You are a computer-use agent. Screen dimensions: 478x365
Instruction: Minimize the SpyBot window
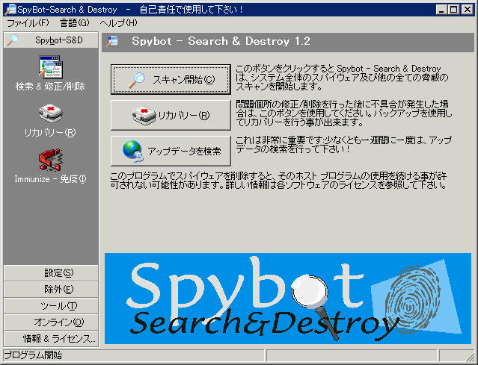(x=441, y=10)
